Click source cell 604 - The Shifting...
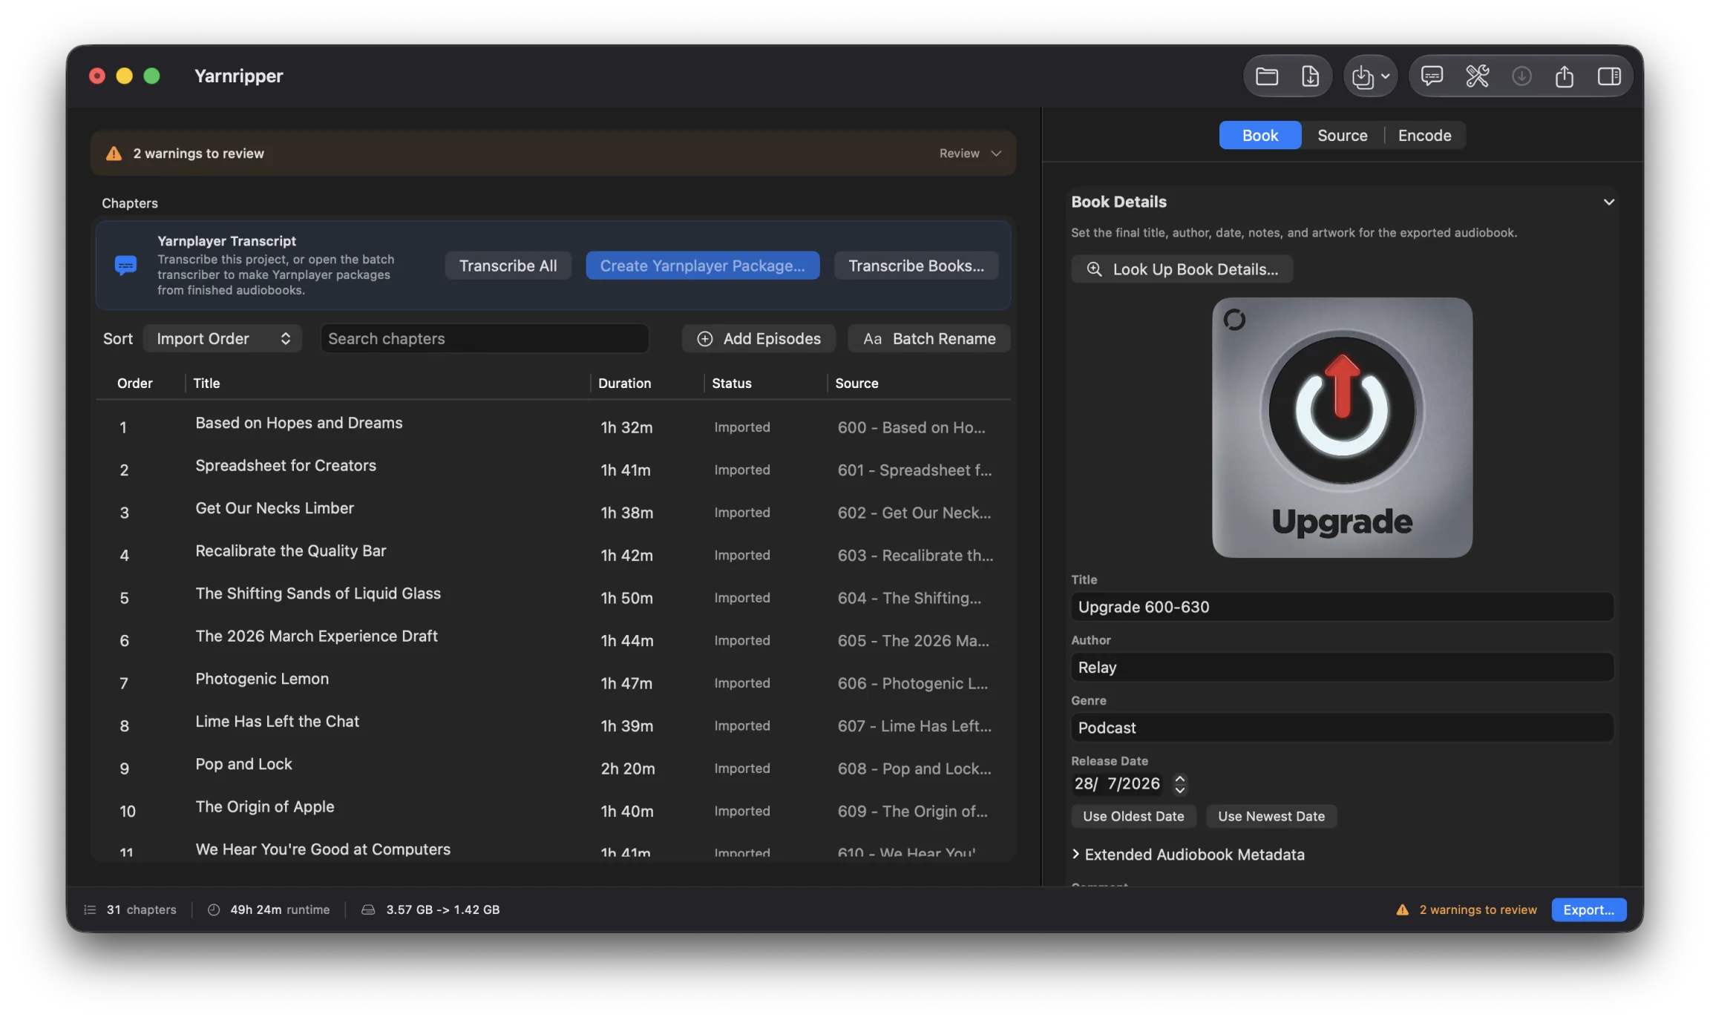 909,598
